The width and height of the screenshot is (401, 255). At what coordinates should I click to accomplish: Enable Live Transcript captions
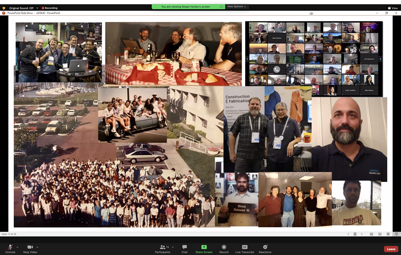pyautogui.click(x=244, y=248)
